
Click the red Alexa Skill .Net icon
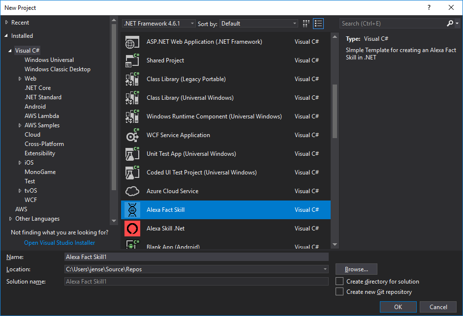coord(132,229)
